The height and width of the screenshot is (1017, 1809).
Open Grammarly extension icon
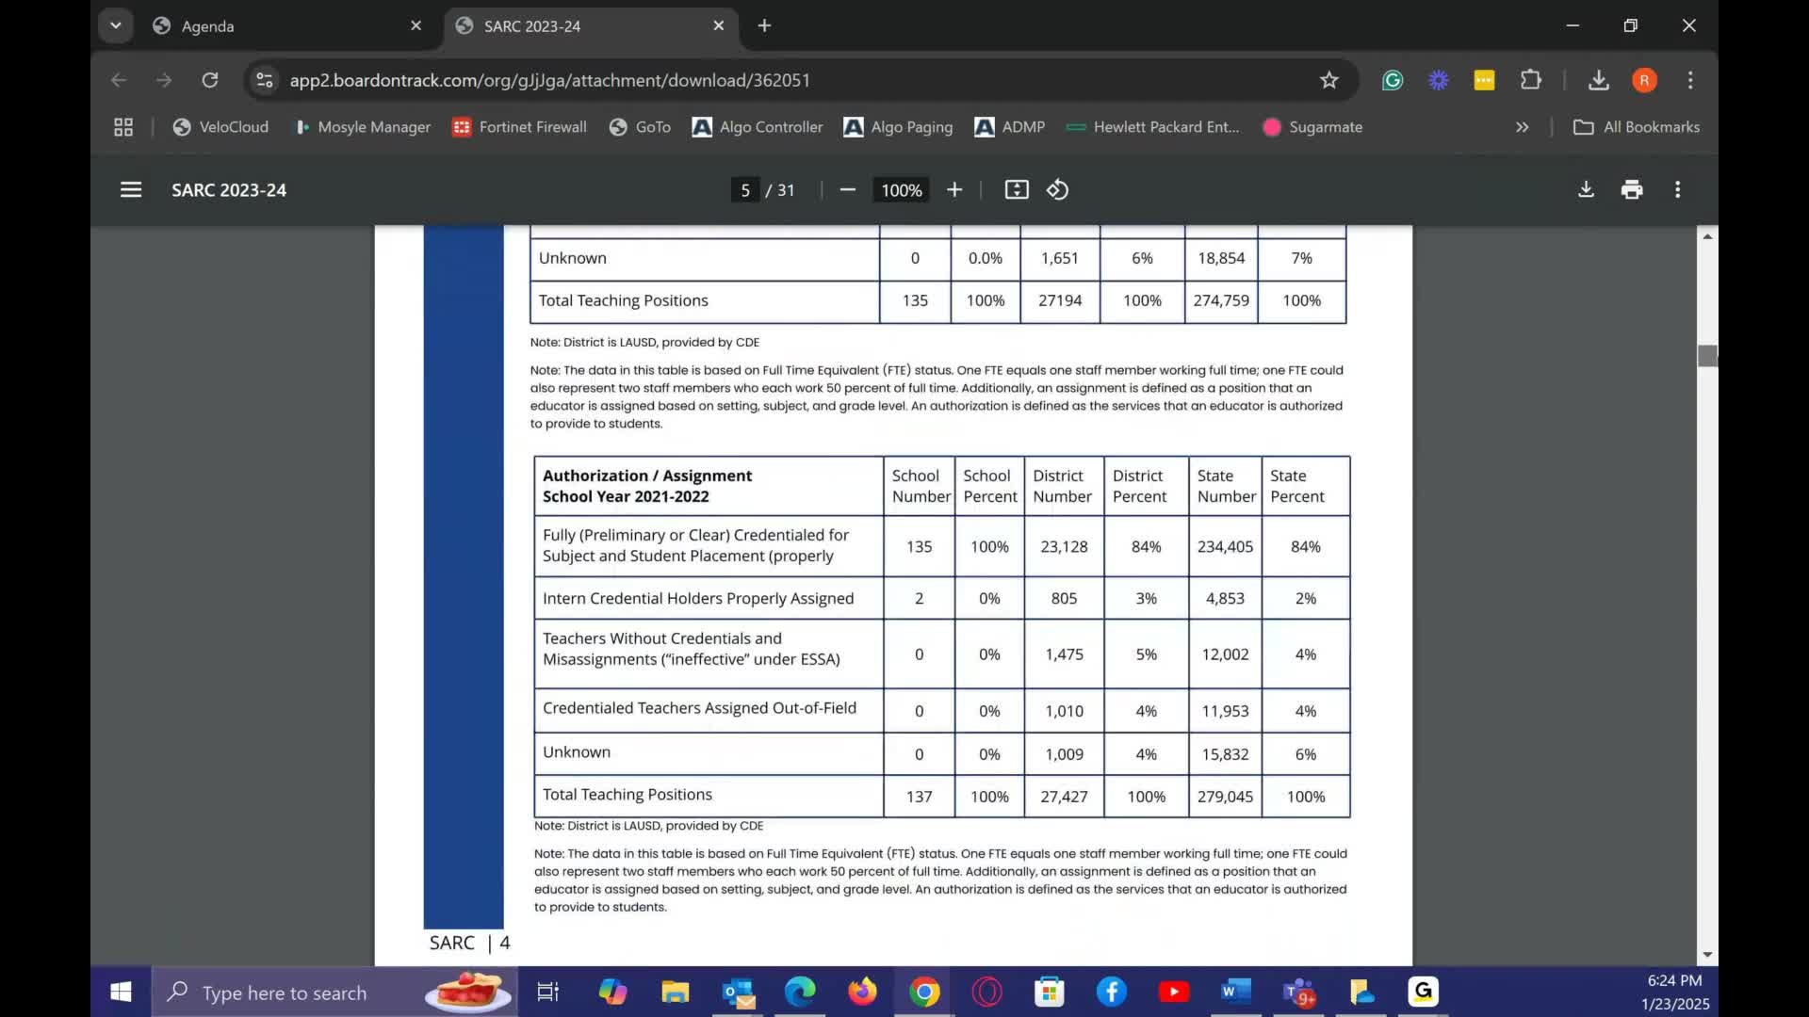[1393, 80]
